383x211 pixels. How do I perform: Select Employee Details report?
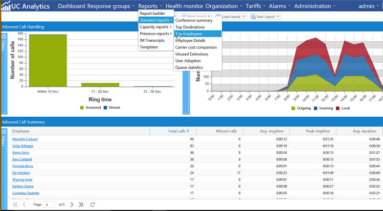click(198, 41)
